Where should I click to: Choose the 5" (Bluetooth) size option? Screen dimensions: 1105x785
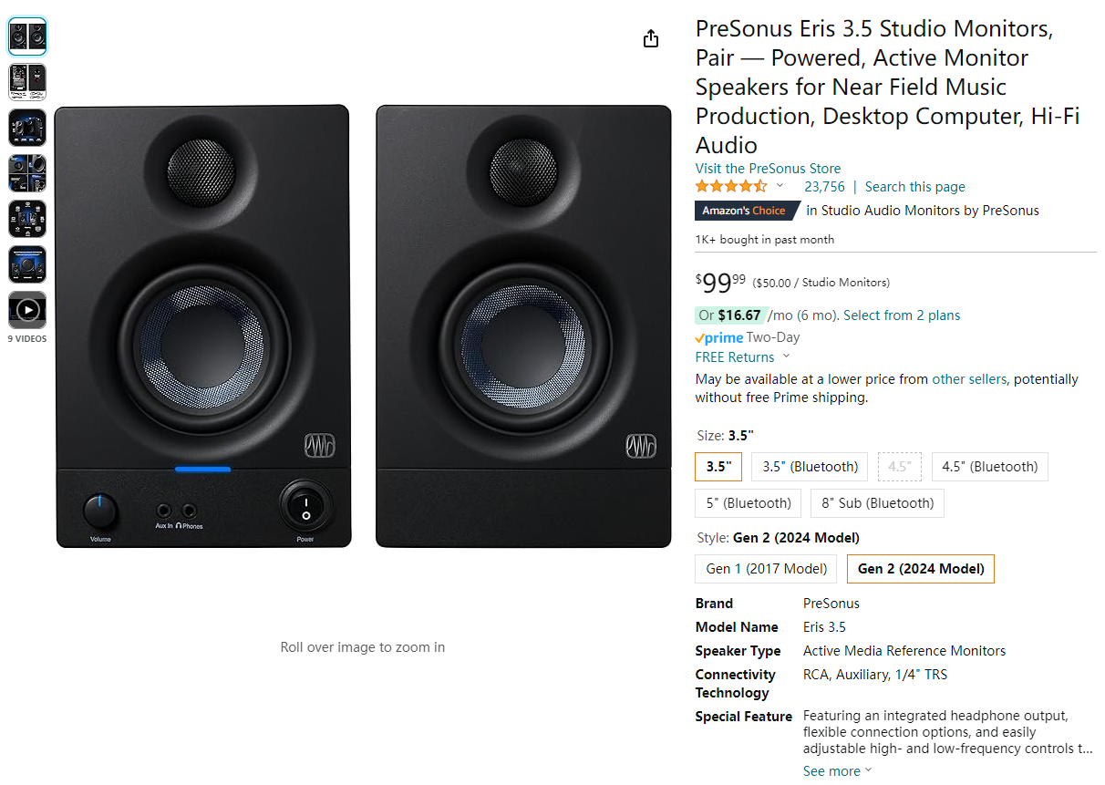[748, 503]
